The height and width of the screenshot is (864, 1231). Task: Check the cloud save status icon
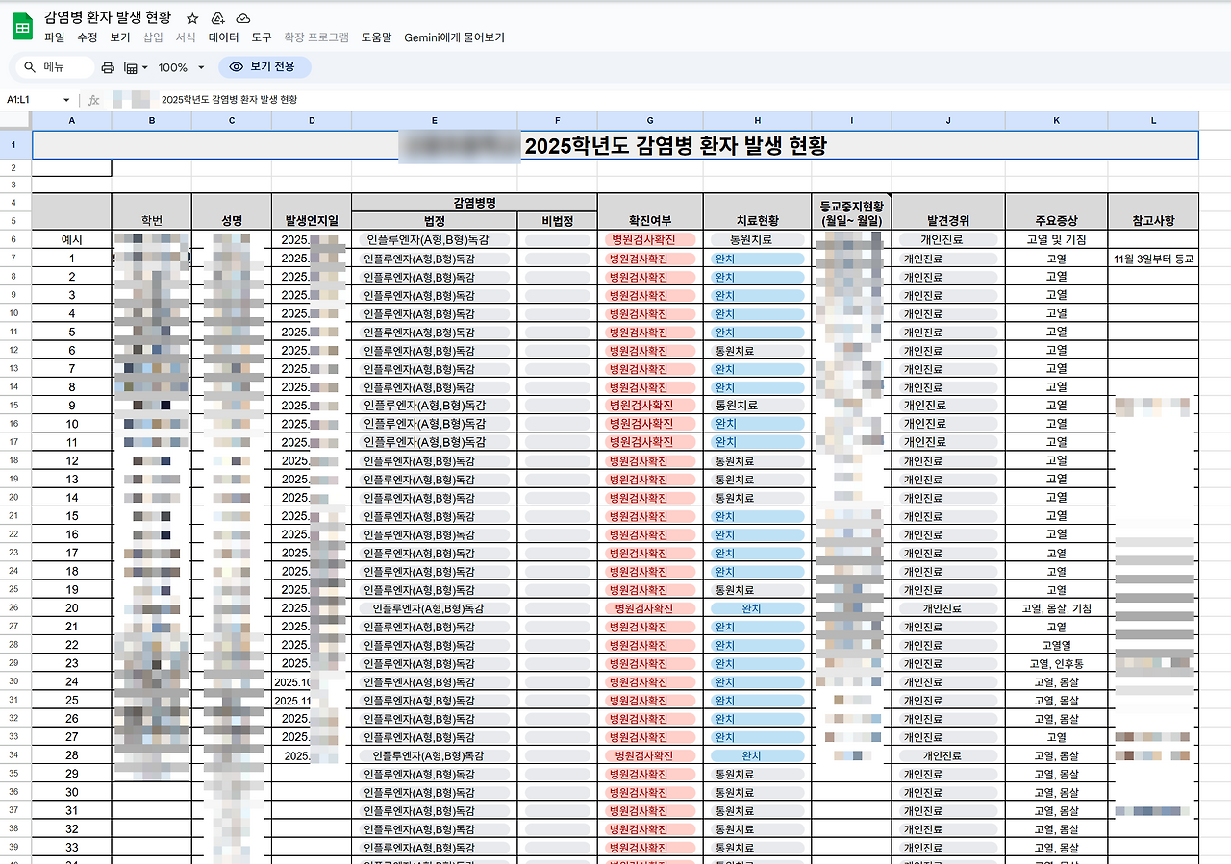click(243, 18)
